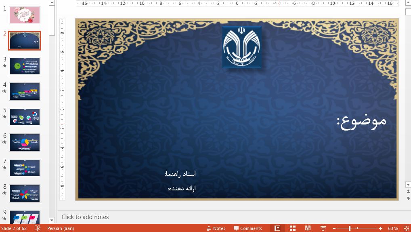The image size is (411, 232).
Task: Switch to Normal view icon
Action: (x=277, y=228)
